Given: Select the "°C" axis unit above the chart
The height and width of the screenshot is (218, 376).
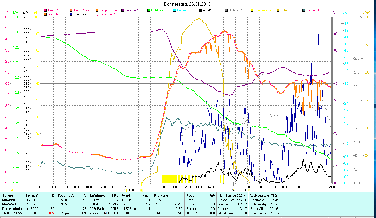Looking at the screenshot, I should [x=7, y=13].
